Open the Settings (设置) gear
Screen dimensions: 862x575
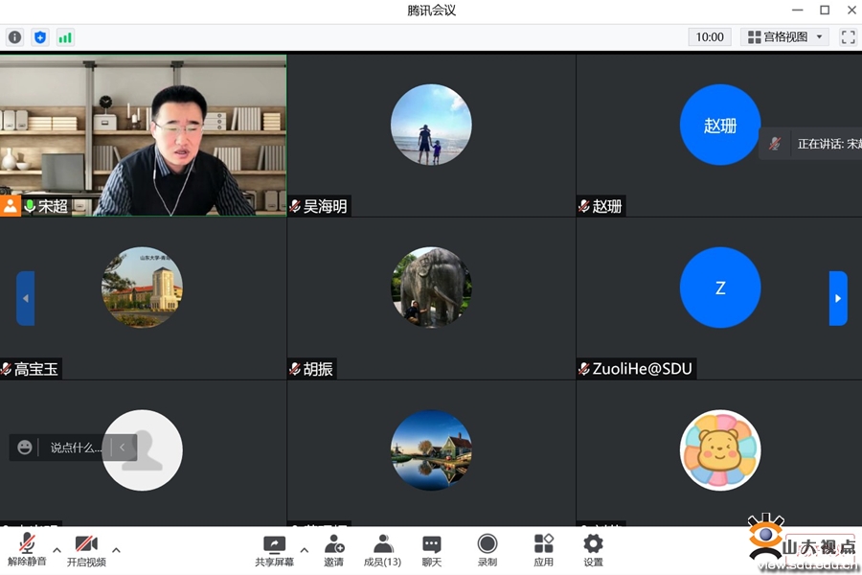[593, 550]
